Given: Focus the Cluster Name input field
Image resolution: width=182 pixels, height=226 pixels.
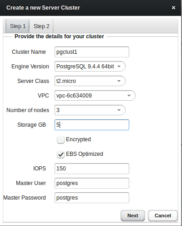Looking at the screenshot, I should tap(92, 52).
